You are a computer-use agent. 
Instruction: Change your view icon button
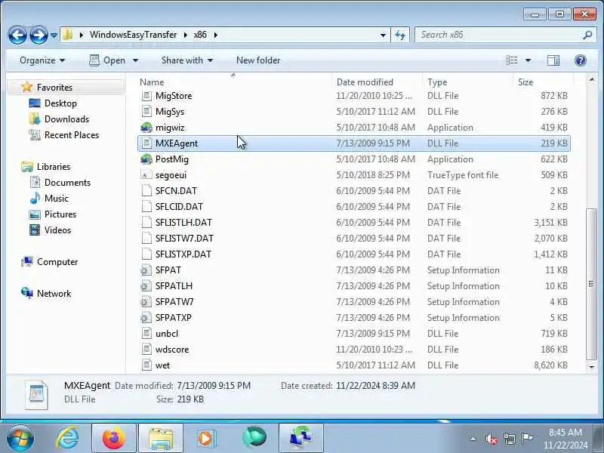pos(512,60)
